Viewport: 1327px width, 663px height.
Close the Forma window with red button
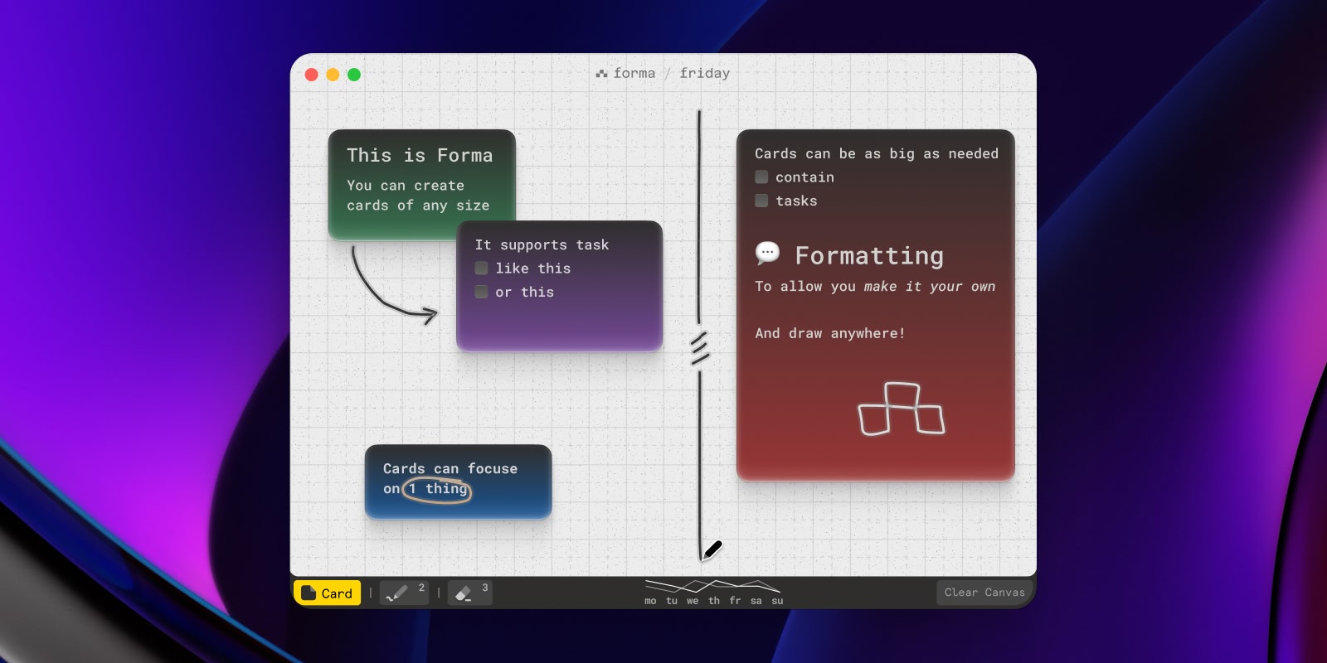[312, 75]
